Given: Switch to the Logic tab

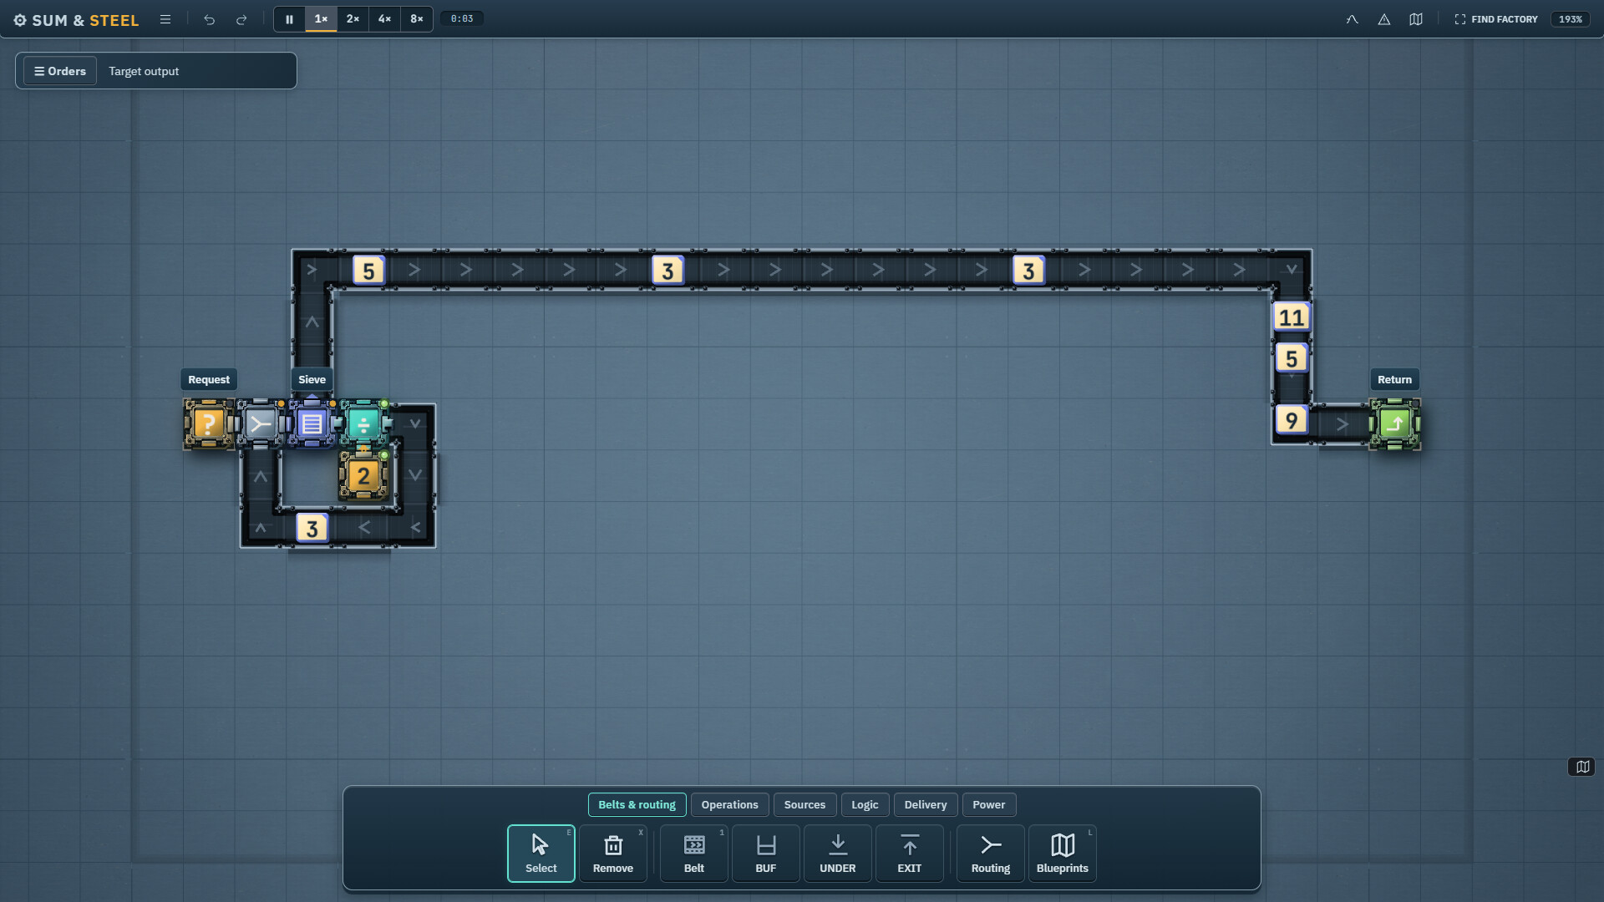Looking at the screenshot, I should pyautogui.click(x=865, y=804).
